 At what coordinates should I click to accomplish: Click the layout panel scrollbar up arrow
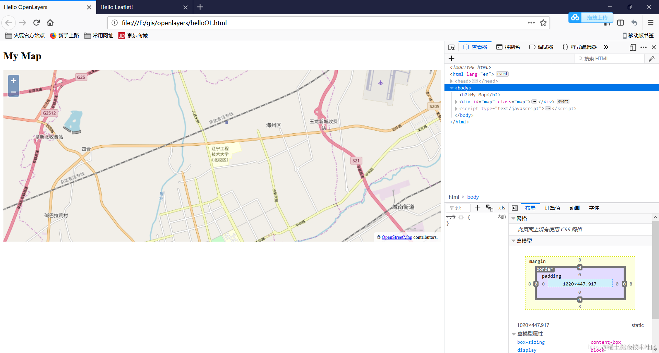coord(655,217)
